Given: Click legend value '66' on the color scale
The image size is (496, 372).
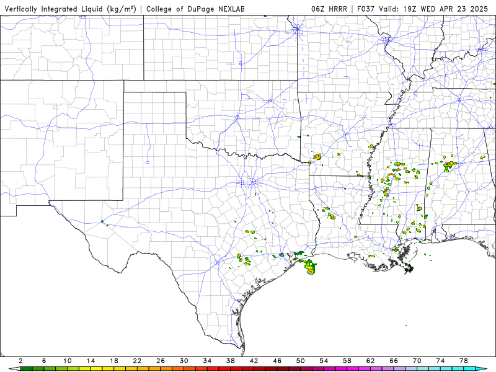Looking at the screenshot, I should point(394,361).
